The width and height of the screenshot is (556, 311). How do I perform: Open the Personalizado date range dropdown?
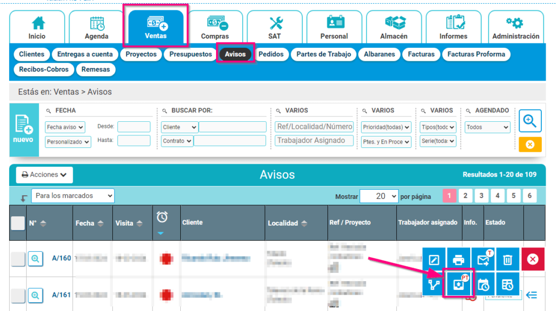click(68, 142)
